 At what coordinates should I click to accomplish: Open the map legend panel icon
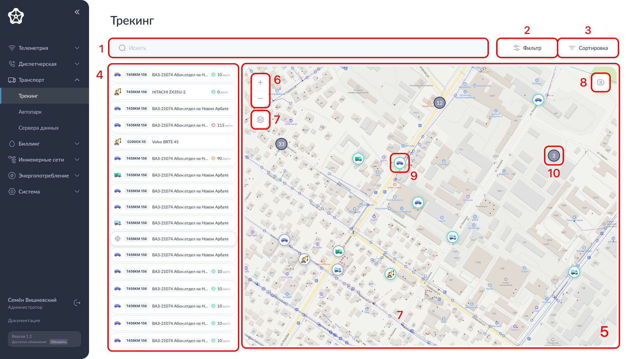tap(600, 82)
